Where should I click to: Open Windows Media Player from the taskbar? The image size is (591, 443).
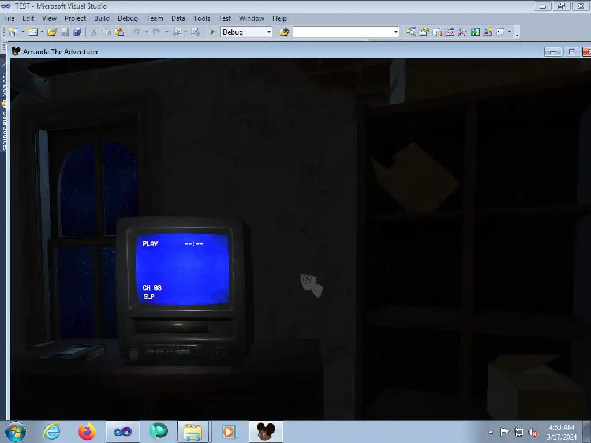(229, 431)
